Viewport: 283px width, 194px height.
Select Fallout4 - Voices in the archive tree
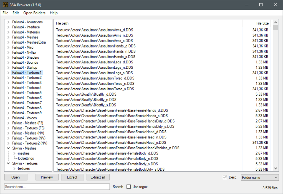click(x=24, y=118)
